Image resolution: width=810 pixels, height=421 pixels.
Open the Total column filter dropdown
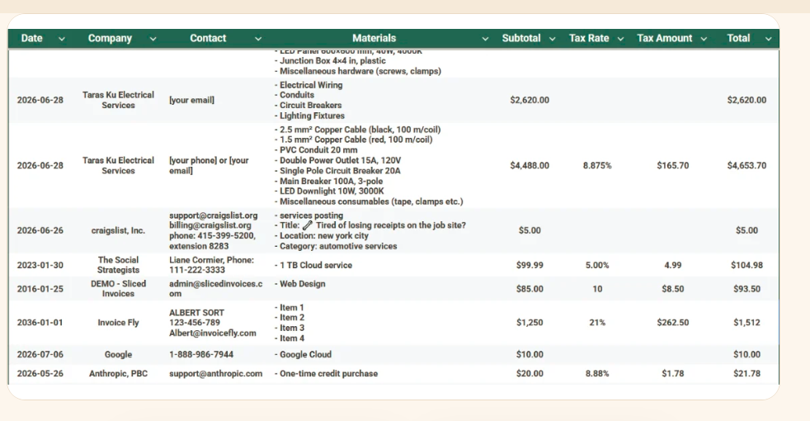[x=768, y=39]
